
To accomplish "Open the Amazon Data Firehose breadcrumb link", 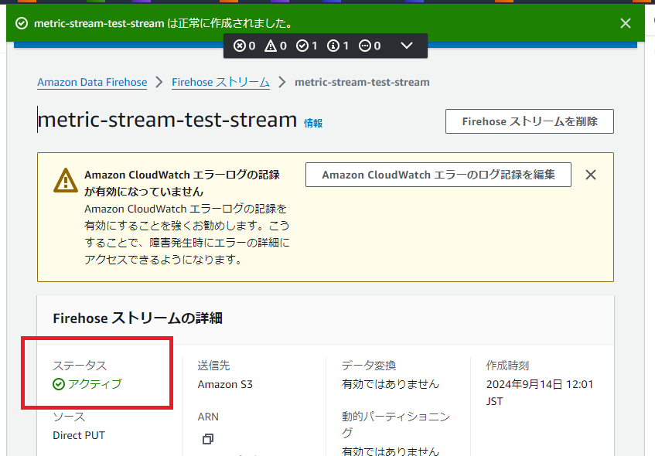I will (x=92, y=82).
